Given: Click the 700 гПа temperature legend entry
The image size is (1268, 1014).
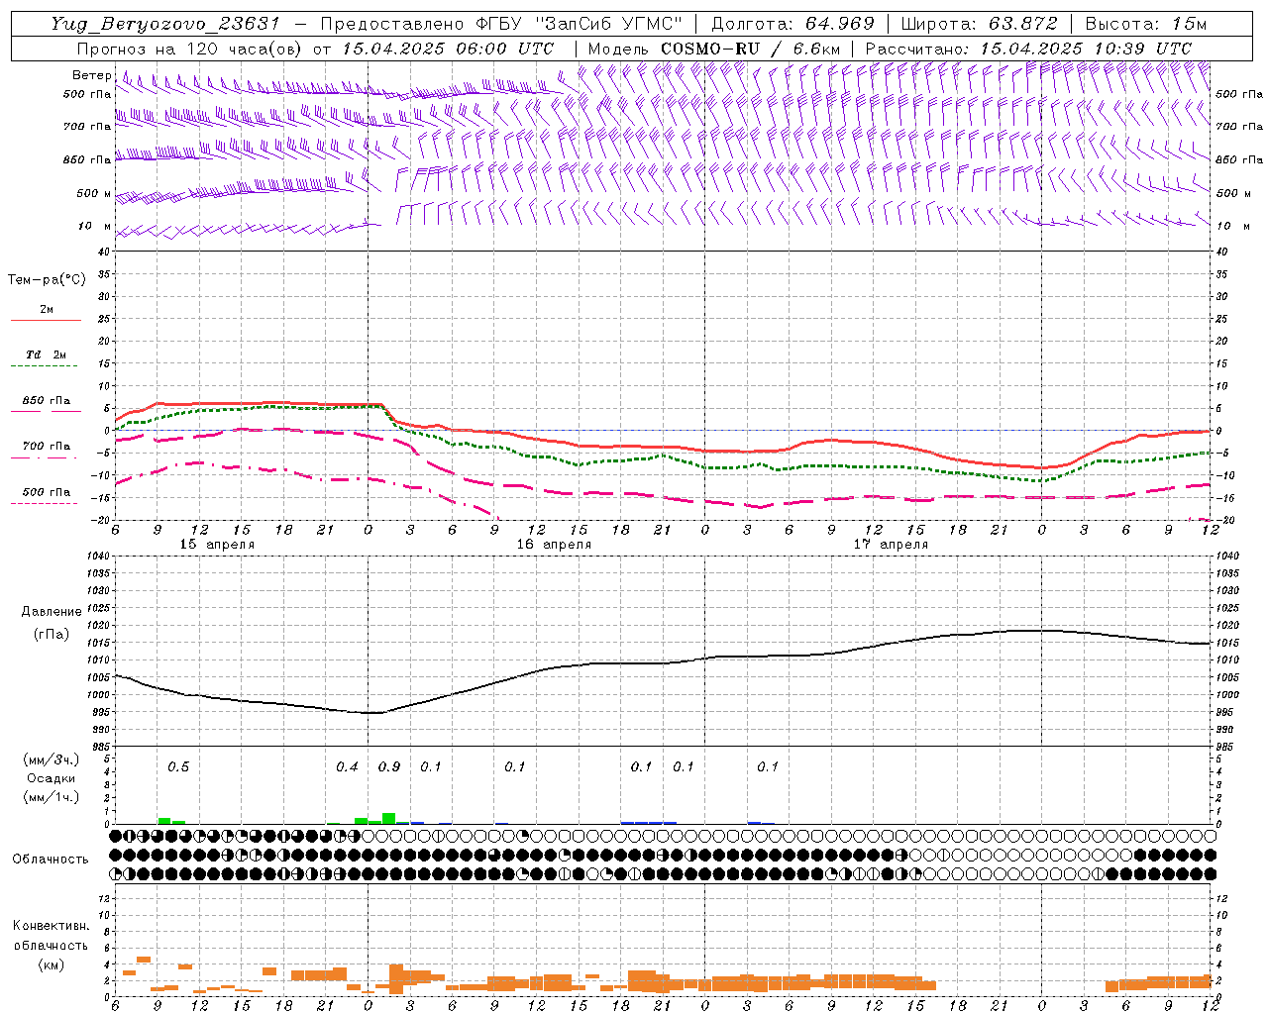Looking at the screenshot, I should (x=46, y=447).
